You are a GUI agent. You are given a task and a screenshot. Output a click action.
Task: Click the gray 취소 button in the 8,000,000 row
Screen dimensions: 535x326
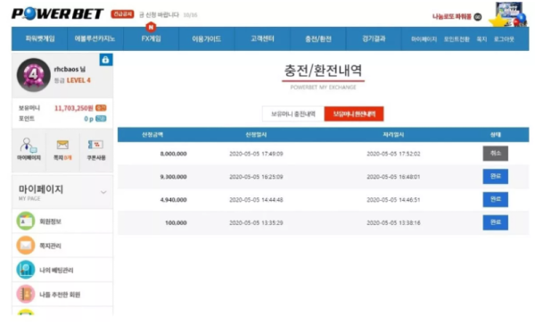(x=496, y=154)
